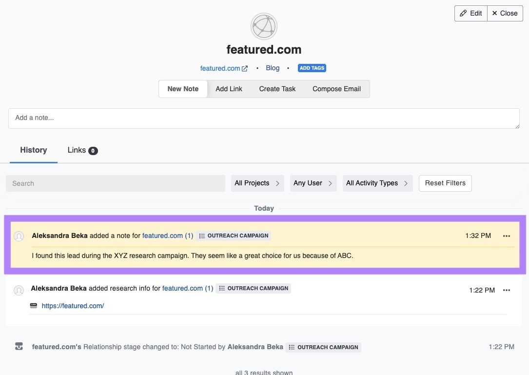Switch to the Compose Email tab
This screenshot has width=529, height=375.
click(336, 89)
